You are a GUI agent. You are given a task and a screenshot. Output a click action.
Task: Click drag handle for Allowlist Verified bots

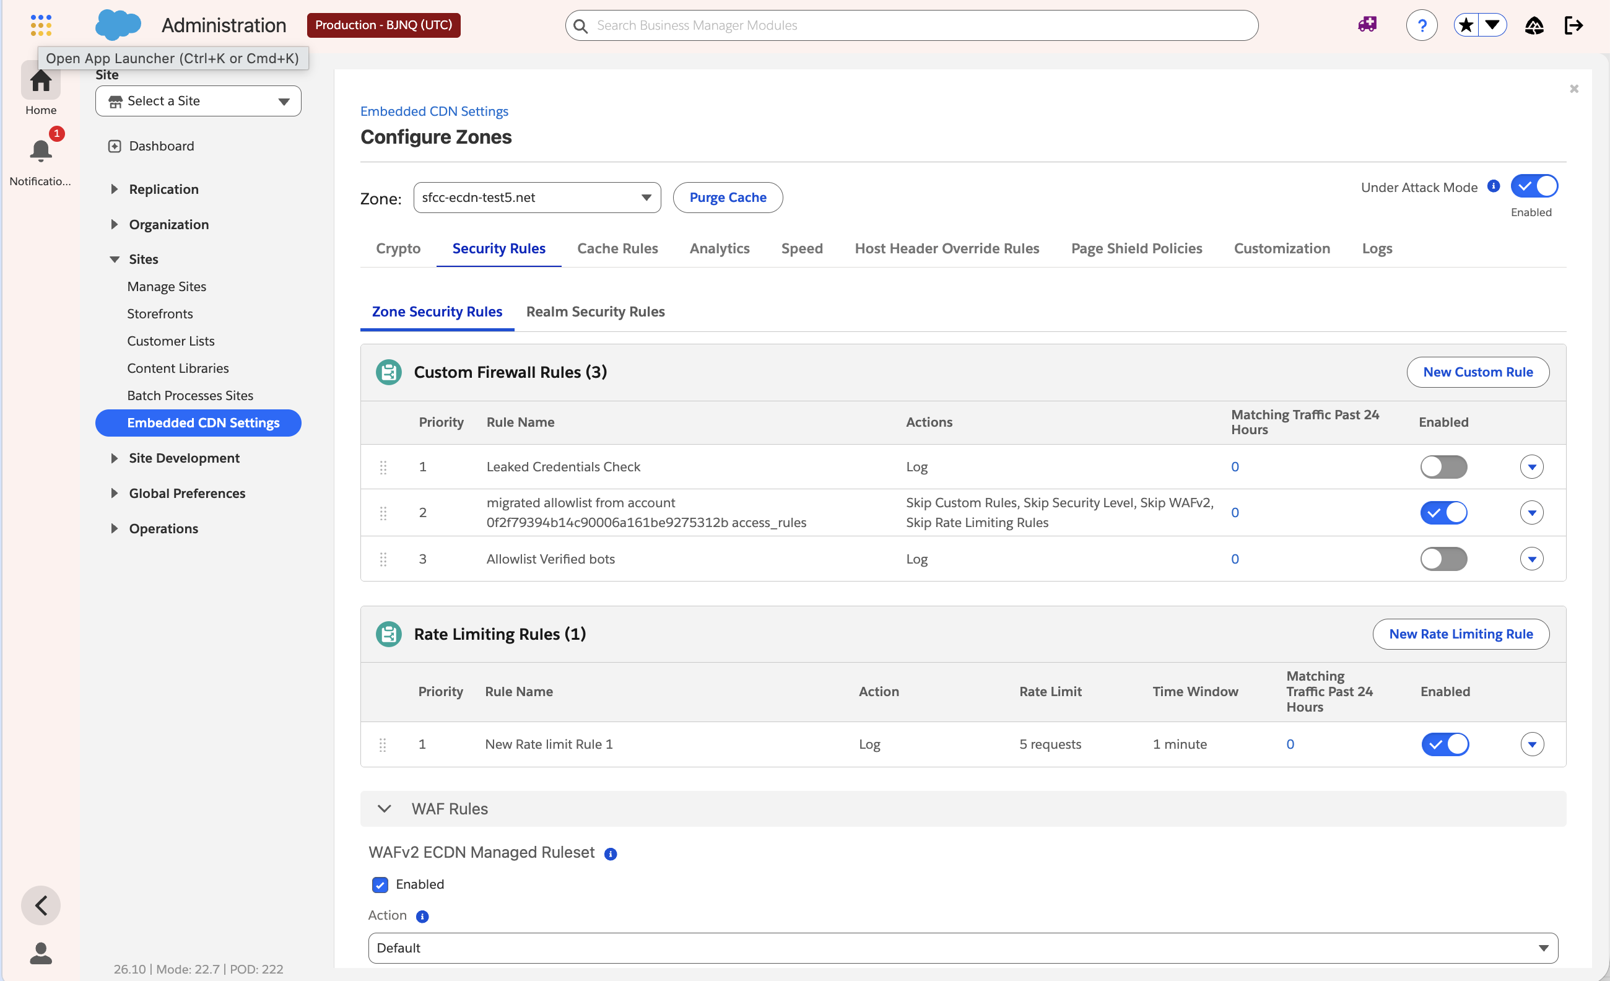[x=383, y=559]
